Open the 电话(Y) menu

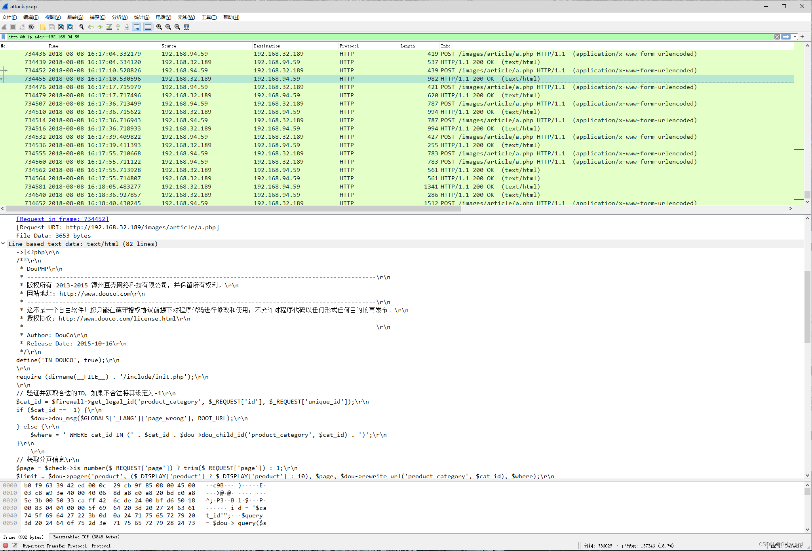pyautogui.click(x=164, y=17)
